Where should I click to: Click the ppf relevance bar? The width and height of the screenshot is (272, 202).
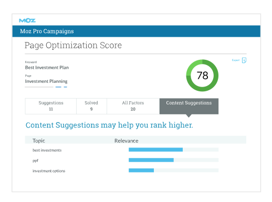tap(173, 160)
